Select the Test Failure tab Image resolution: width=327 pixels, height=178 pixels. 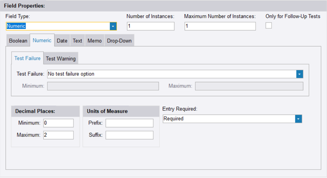[27, 58]
